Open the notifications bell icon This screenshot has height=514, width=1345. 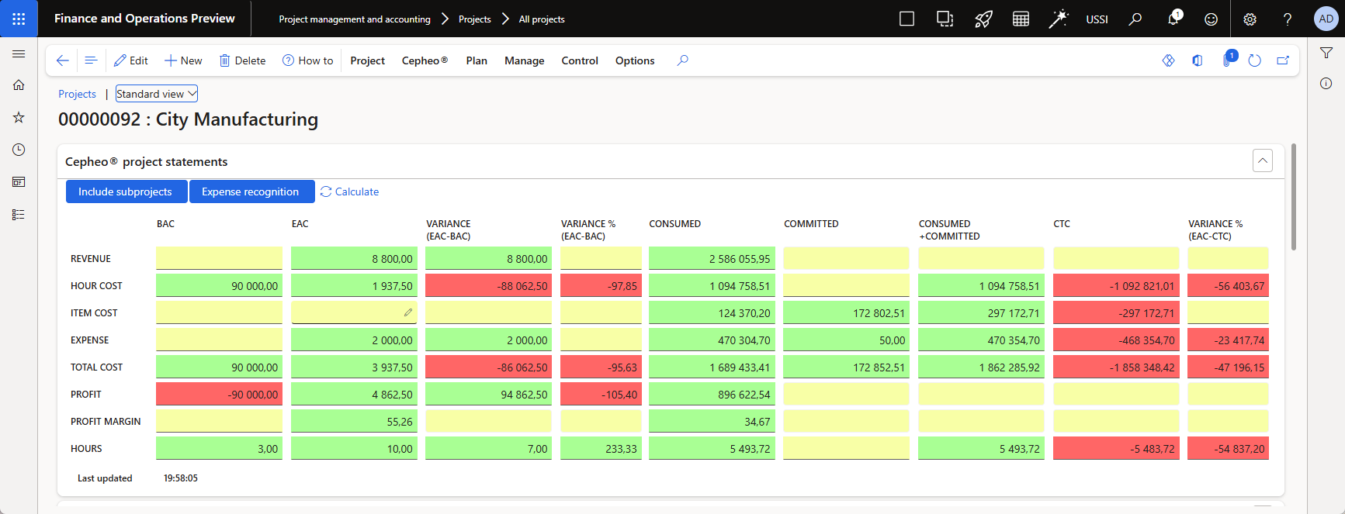[x=1173, y=19]
